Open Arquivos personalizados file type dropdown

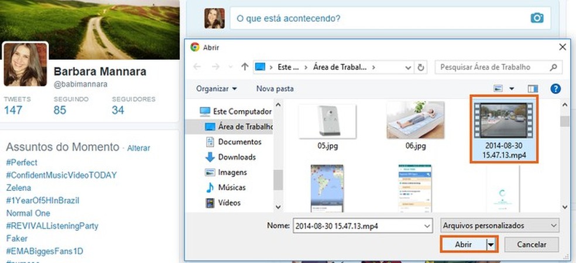499,225
